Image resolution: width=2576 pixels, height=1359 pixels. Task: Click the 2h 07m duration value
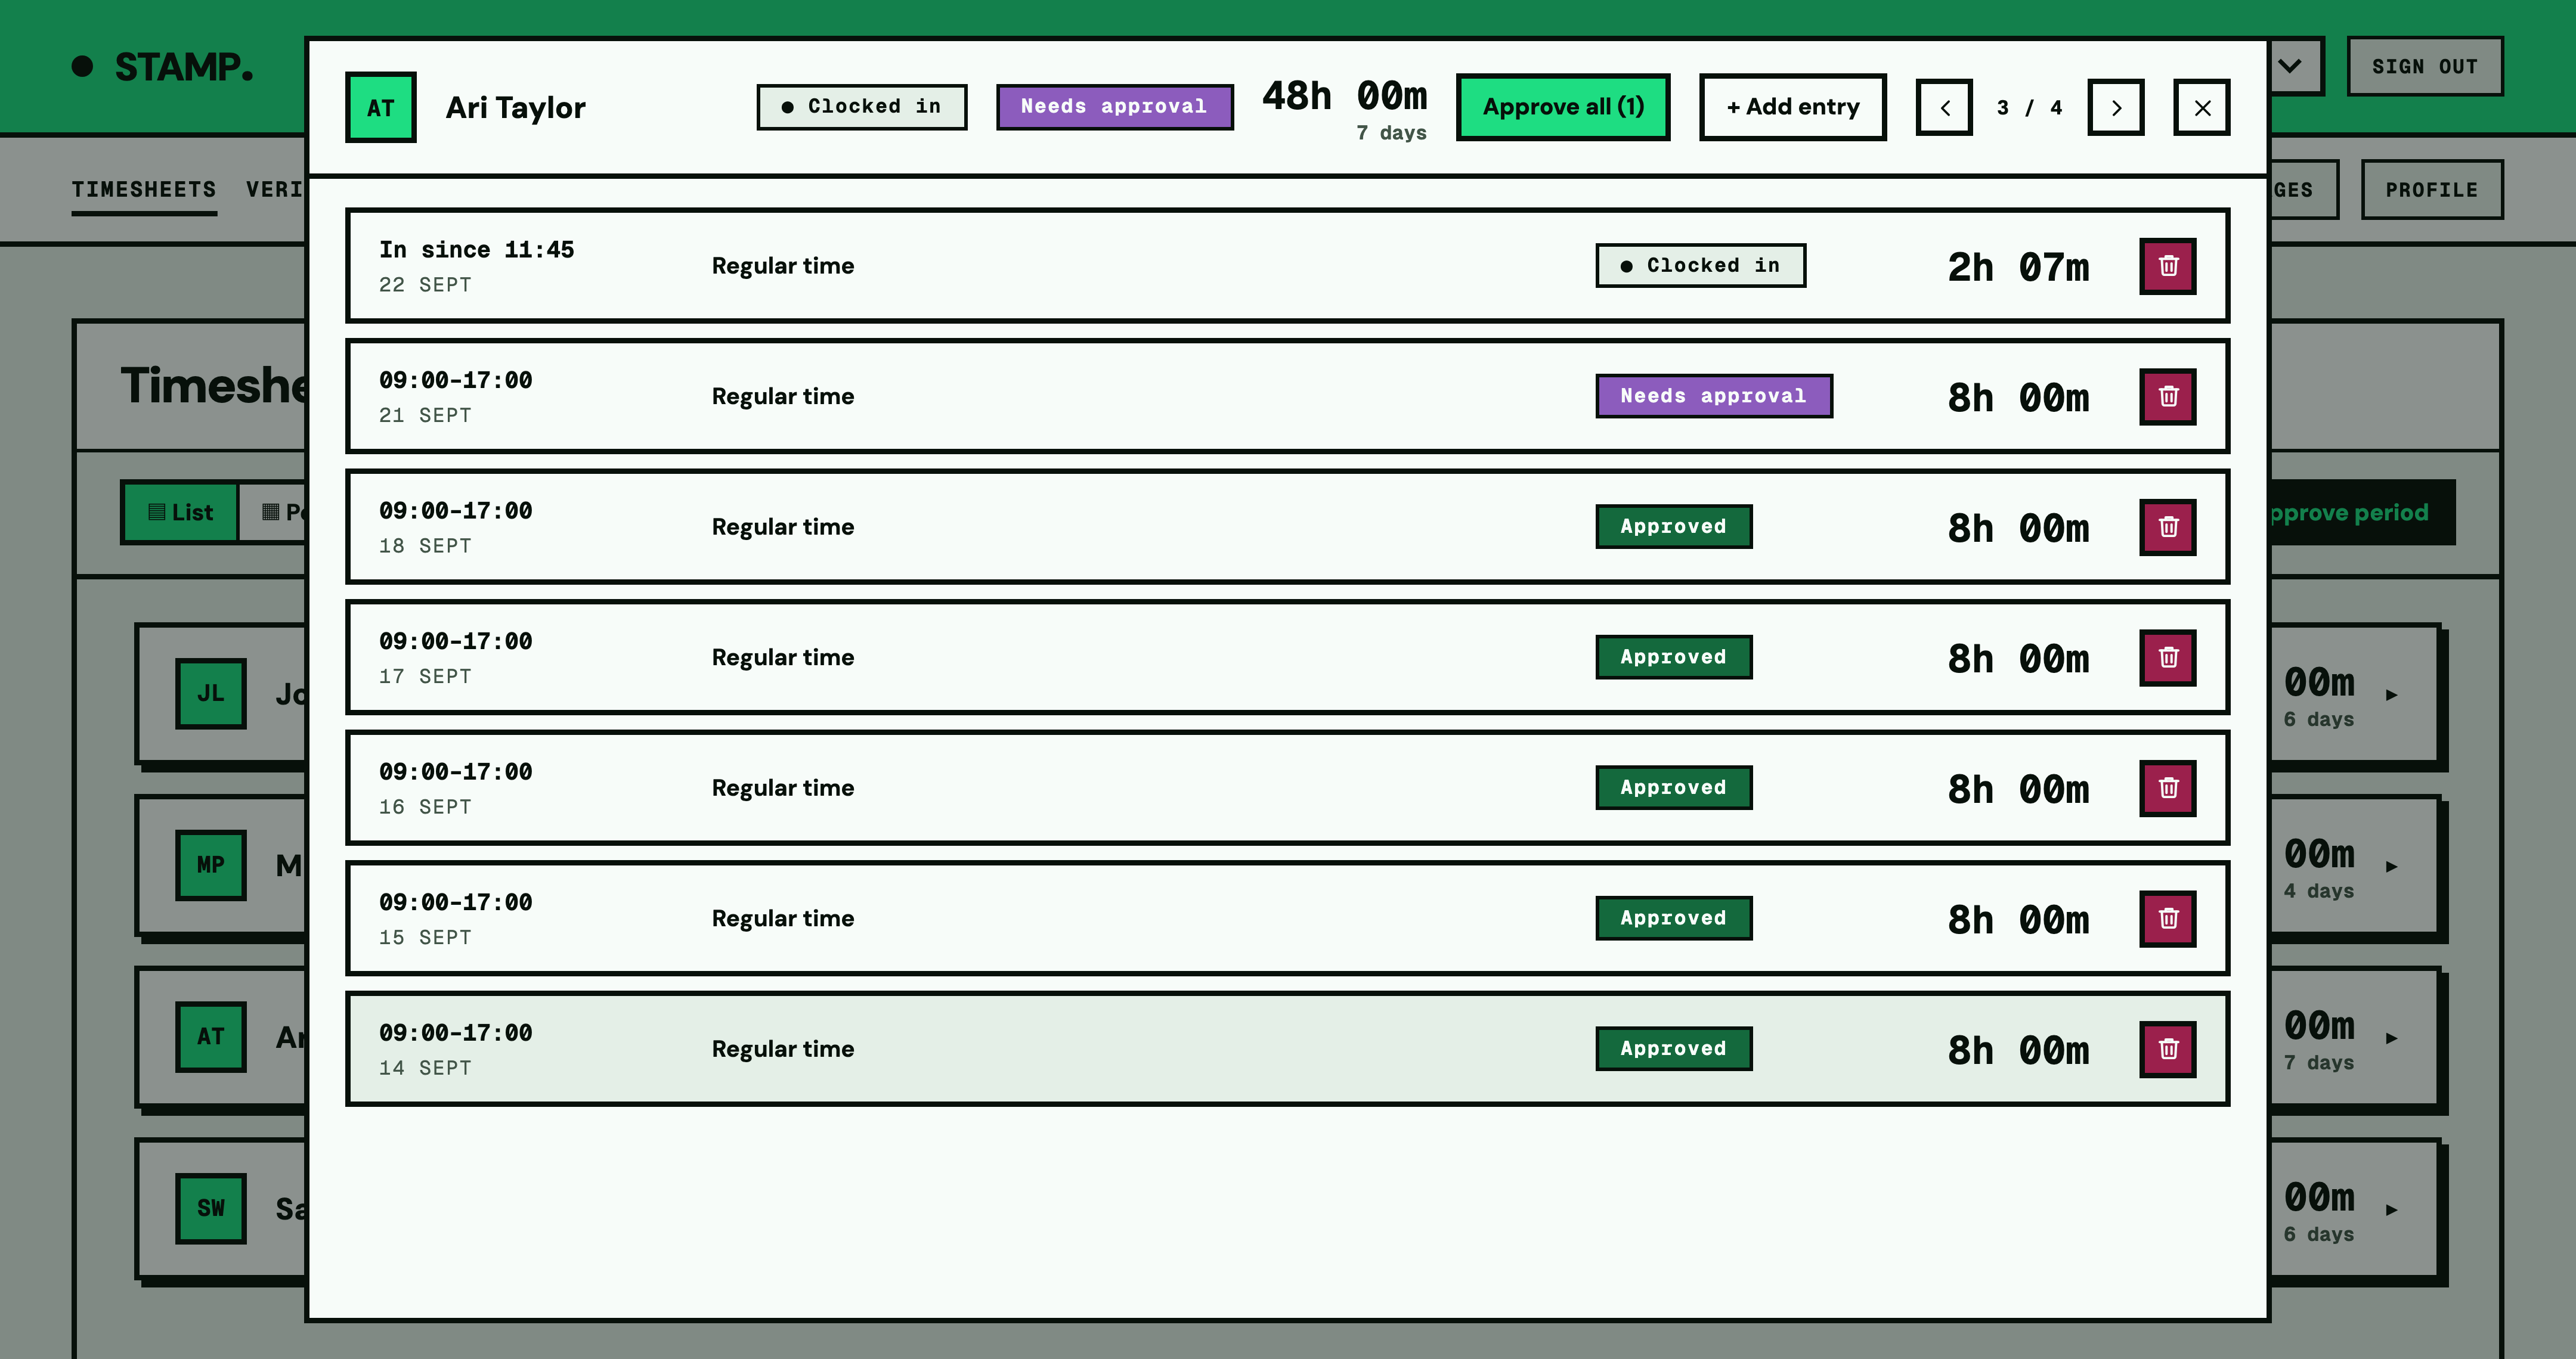point(2019,267)
